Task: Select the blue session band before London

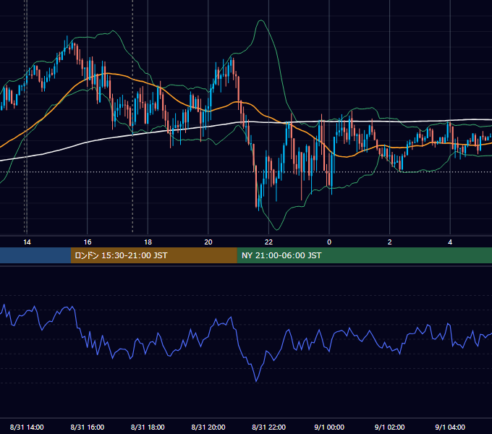Action: tap(35, 255)
